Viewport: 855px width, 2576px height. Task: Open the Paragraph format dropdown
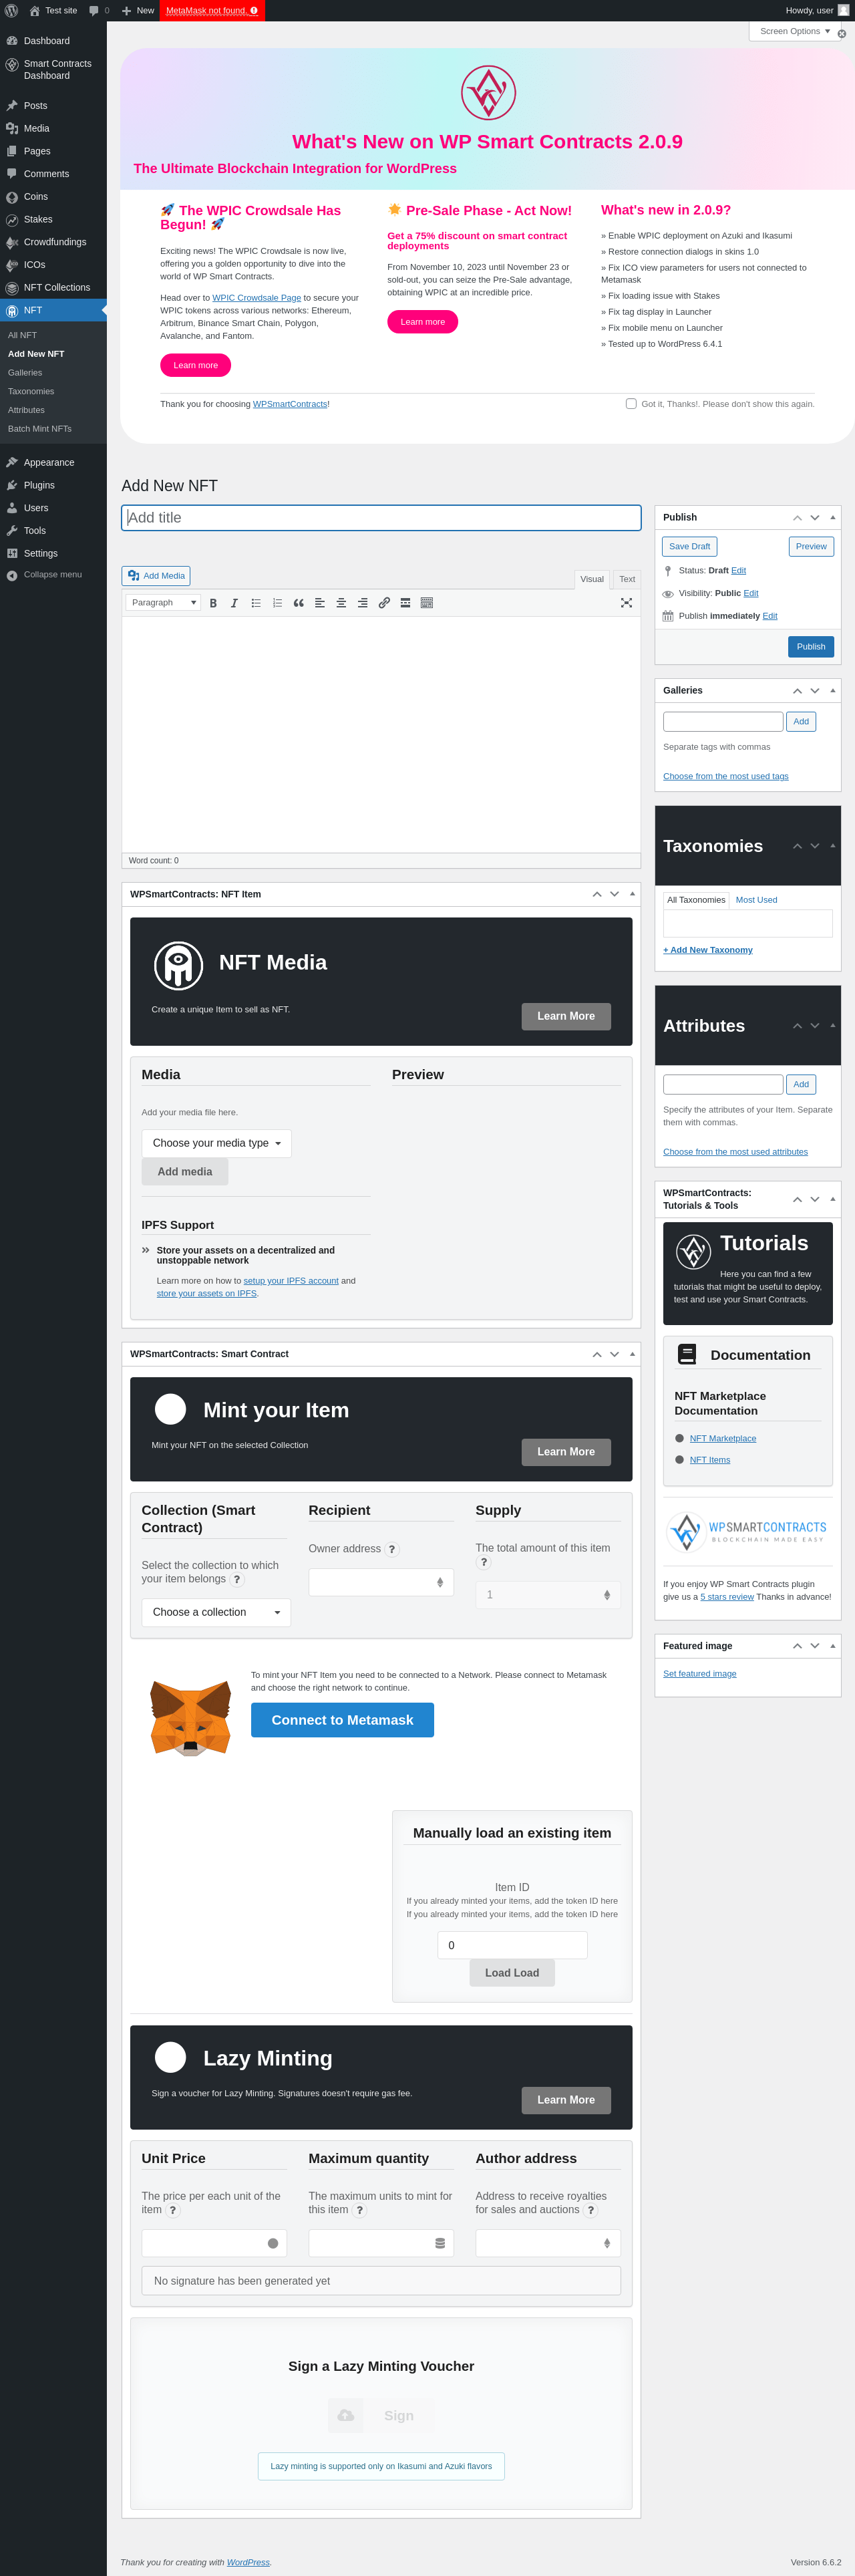pos(163,603)
